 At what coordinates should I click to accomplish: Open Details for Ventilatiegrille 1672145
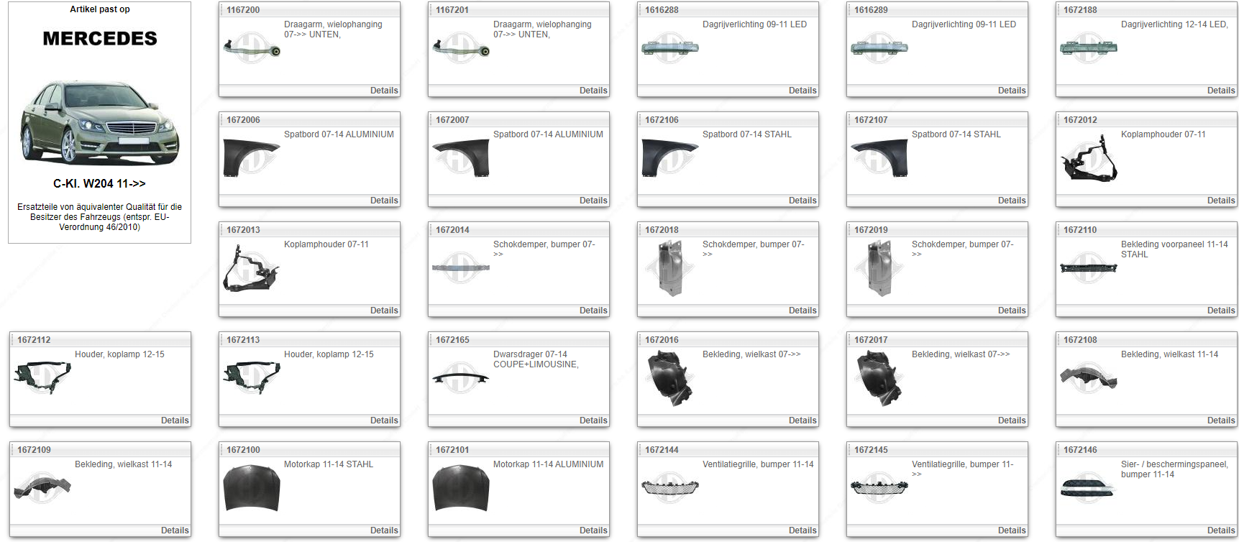1011,530
